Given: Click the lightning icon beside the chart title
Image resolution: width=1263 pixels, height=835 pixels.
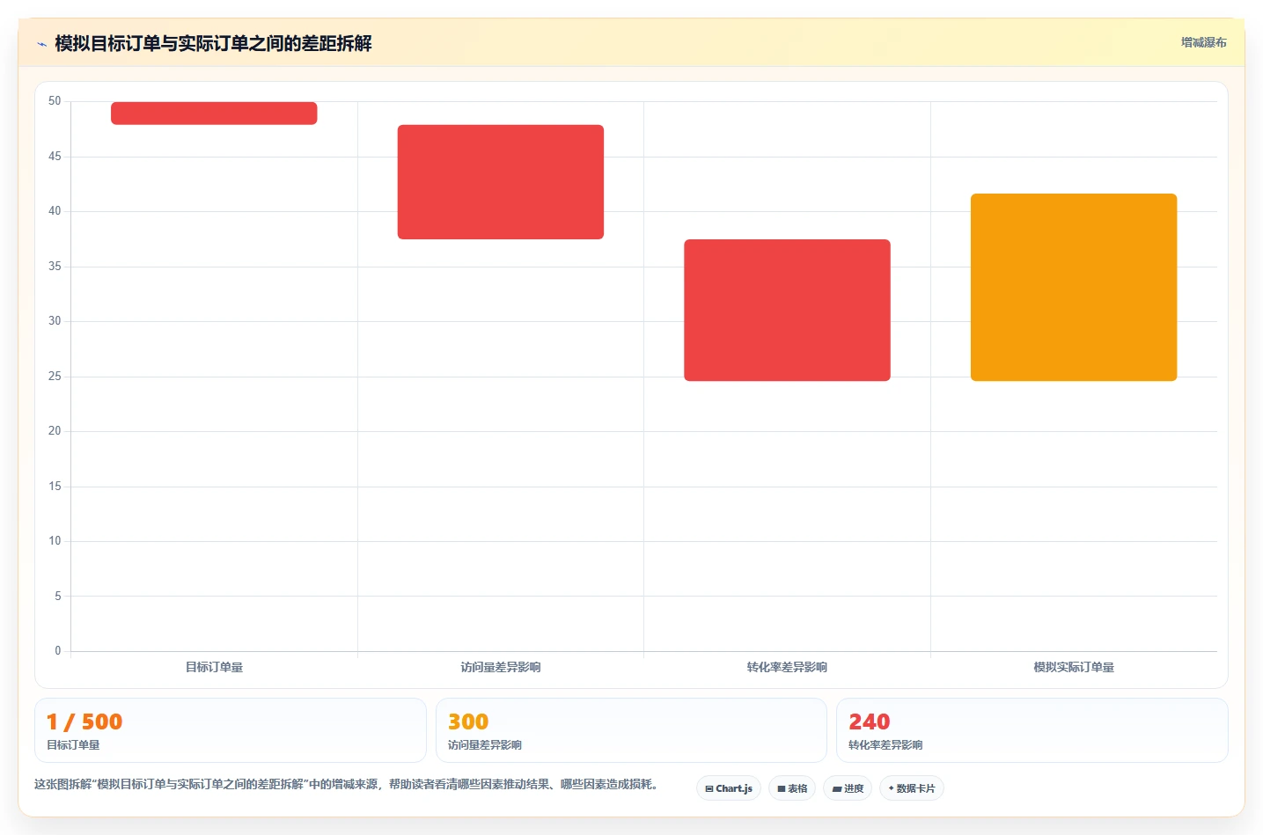Looking at the screenshot, I should [41, 44].
